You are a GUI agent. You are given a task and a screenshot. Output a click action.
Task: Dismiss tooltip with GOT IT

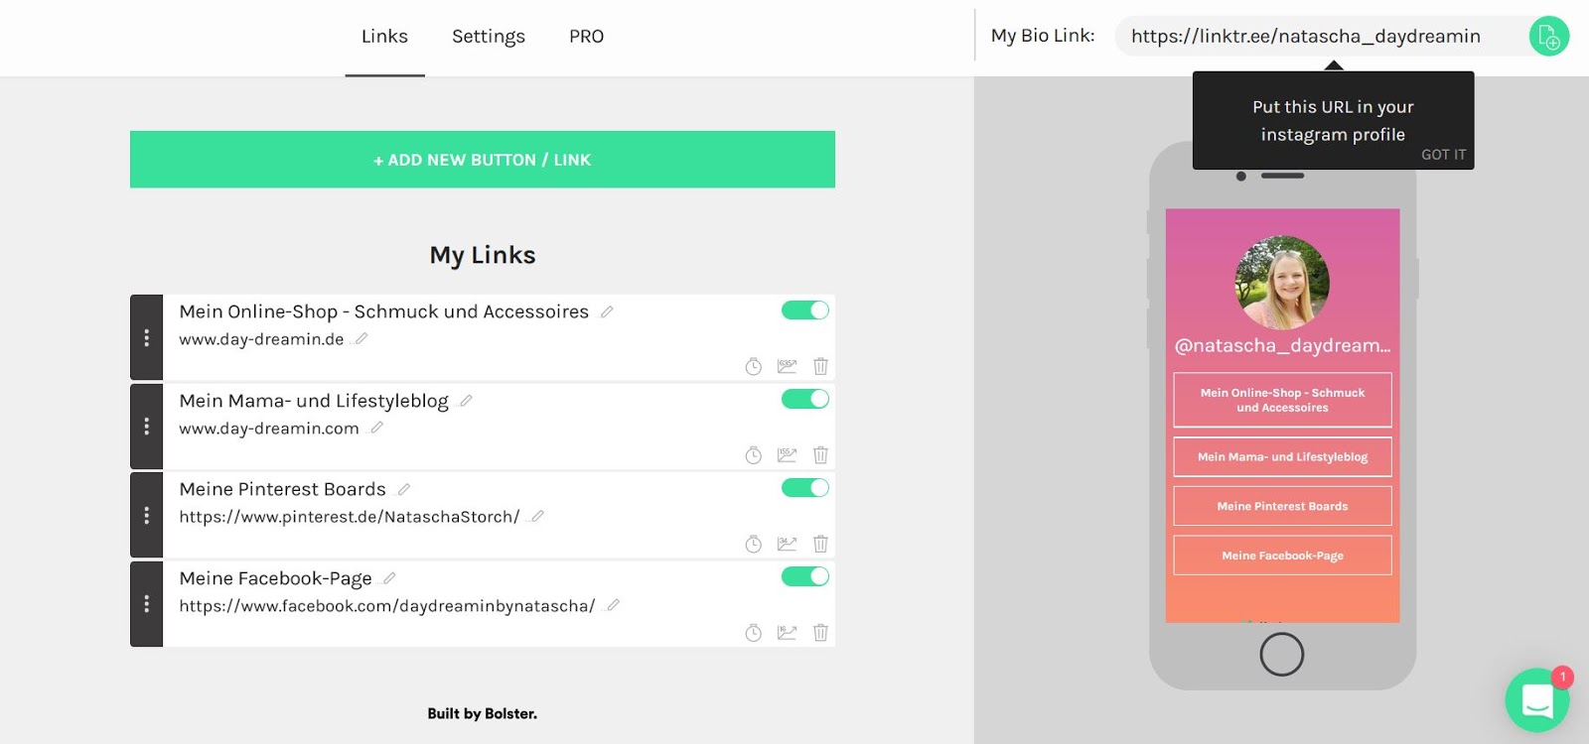click(x=1442, y=155)
